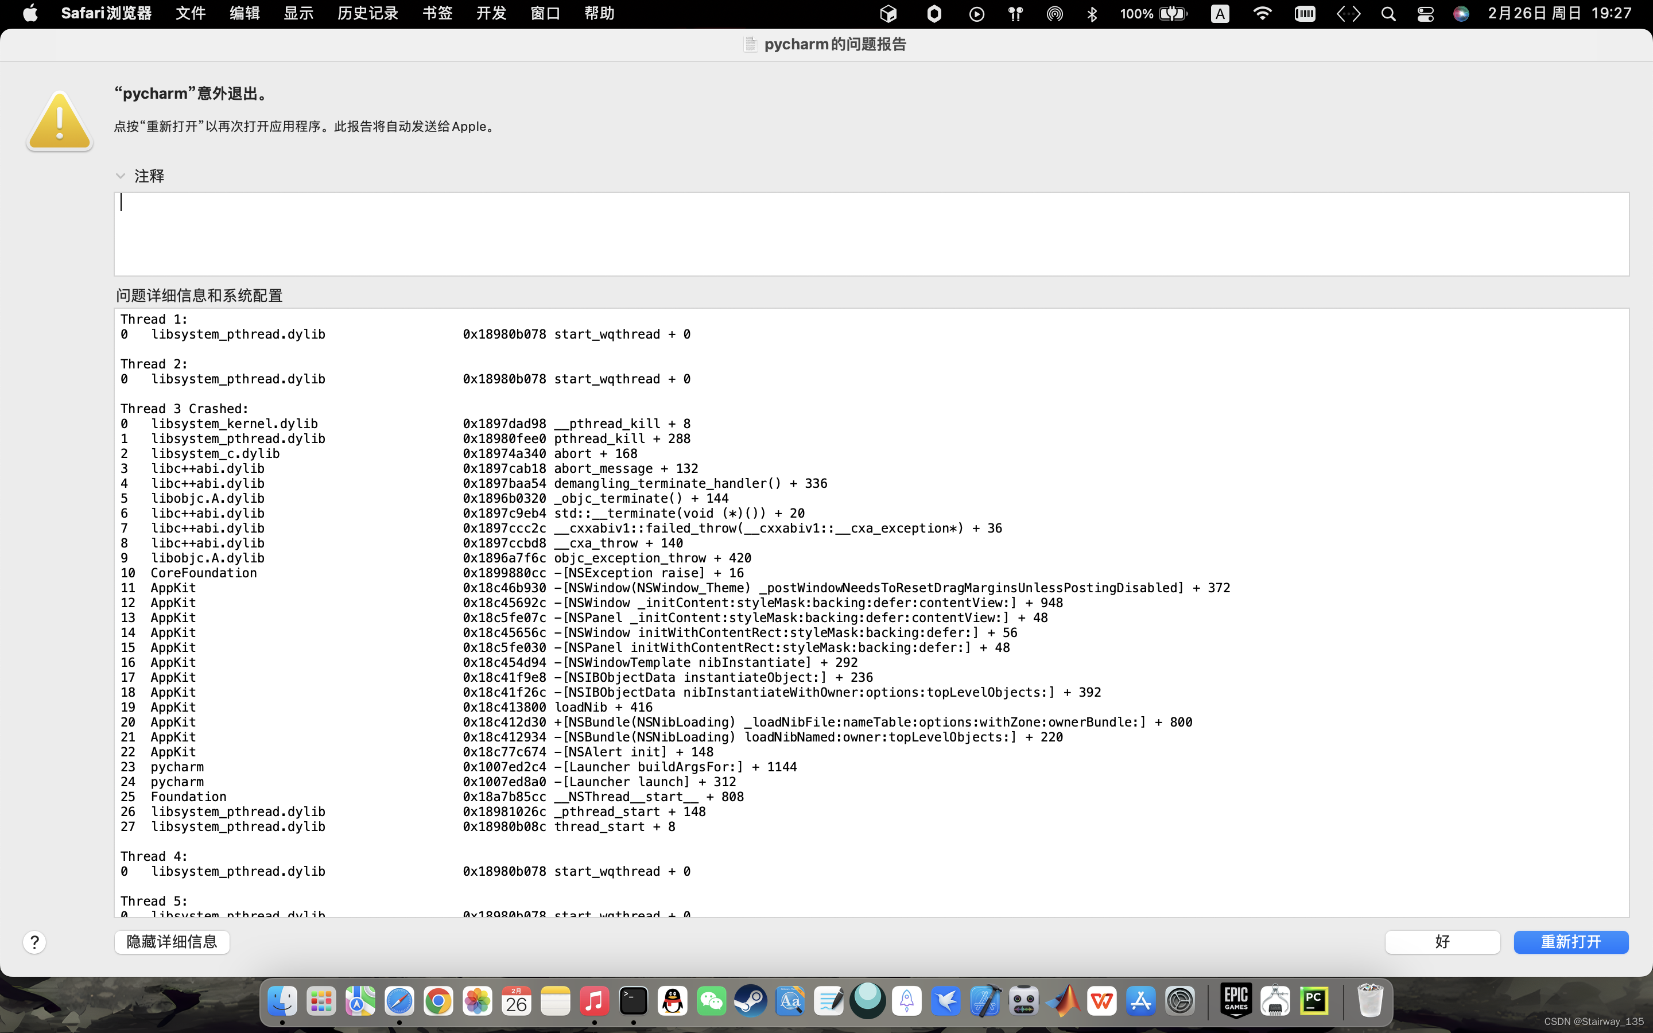The image size is (1653, 1033).
Task: Open the 显示 menu
Action: click(x=298, y=14)
